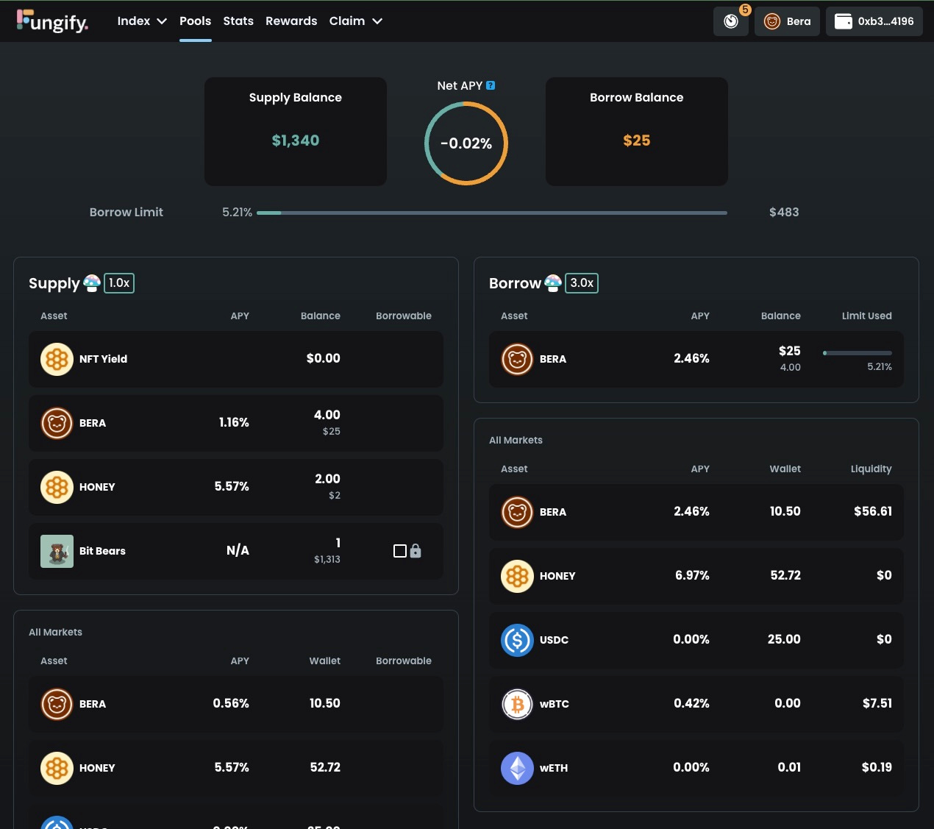Click USDC wallet amount 25.00 in borrow markets
Screen dimensions: 934x829
(784, 640)
